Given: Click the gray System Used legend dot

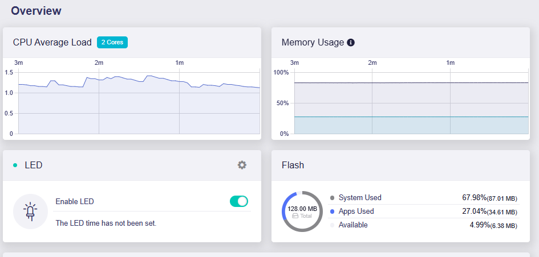Looking at the screenshot, I should point(333,198).
